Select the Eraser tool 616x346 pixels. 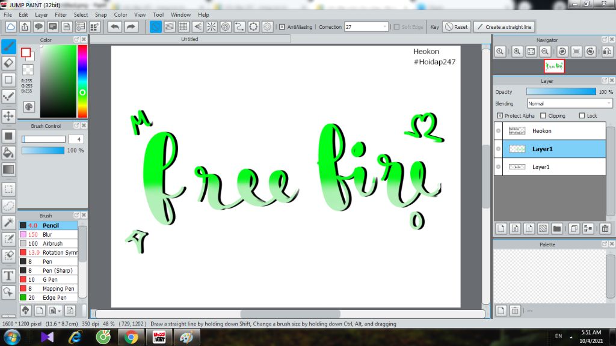(8, 62)
